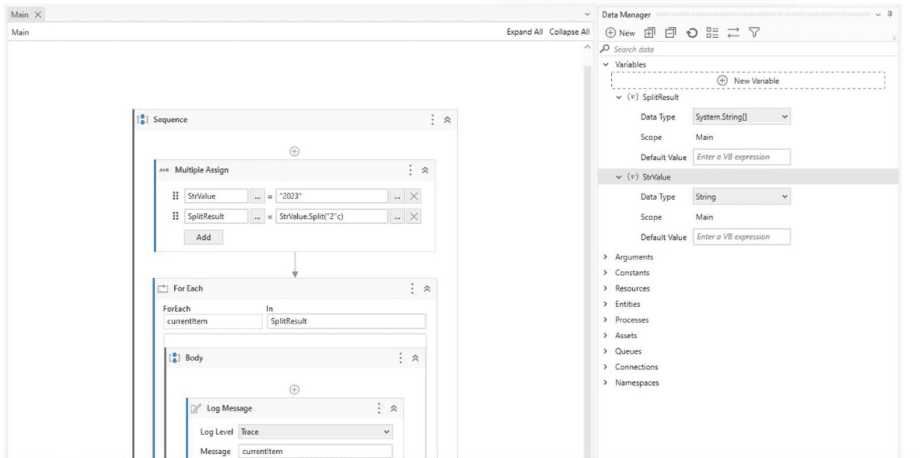Expand the Namespaces section
920x458 pixels.
[605, 383]
